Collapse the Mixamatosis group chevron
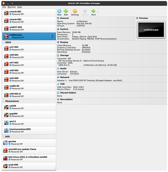The height and width of the screenshot is (172, 168). pos(3,101)
